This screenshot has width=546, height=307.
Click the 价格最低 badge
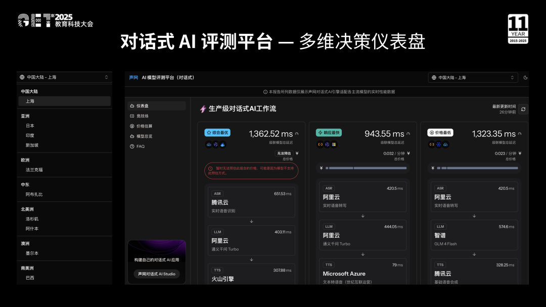coord(440,132)
